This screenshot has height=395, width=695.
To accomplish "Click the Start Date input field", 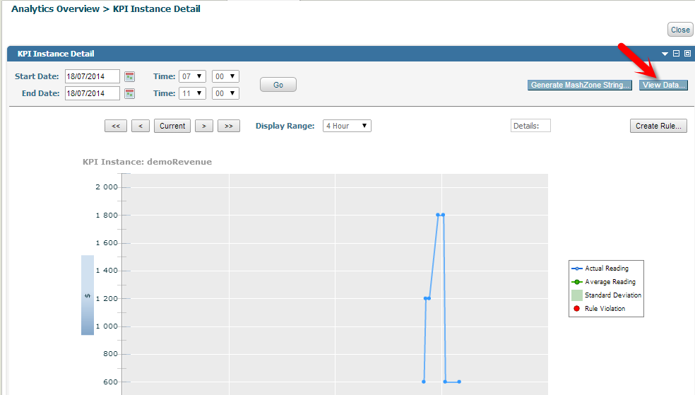I will (93, 76).
